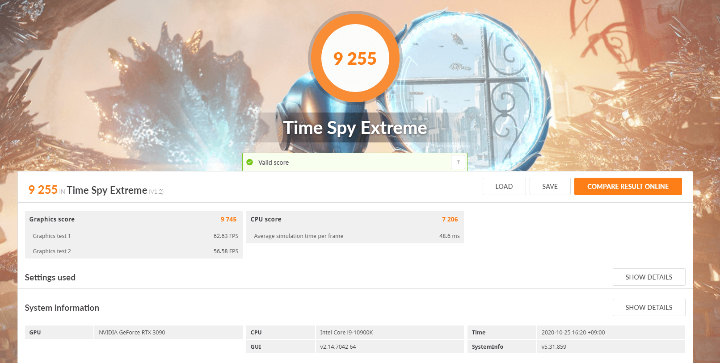
Task: Click the SystemInfo label cell
Action: tap(501, 346)
